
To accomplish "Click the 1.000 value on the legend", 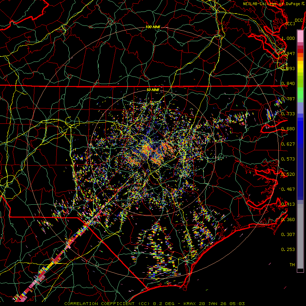I will pos(288,38).
